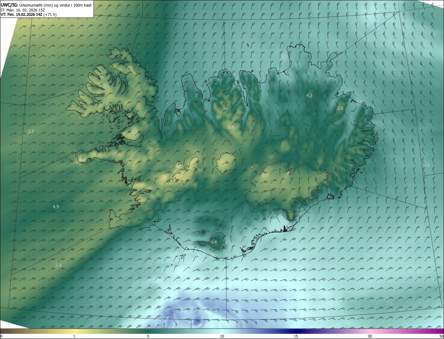Click the color scale tick label '50'
The image size is (444, 339).
441,336
